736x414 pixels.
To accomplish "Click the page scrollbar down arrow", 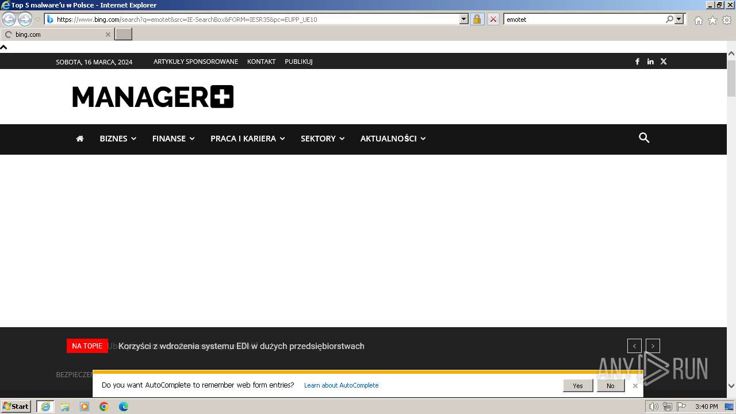I will click(731, 386).
